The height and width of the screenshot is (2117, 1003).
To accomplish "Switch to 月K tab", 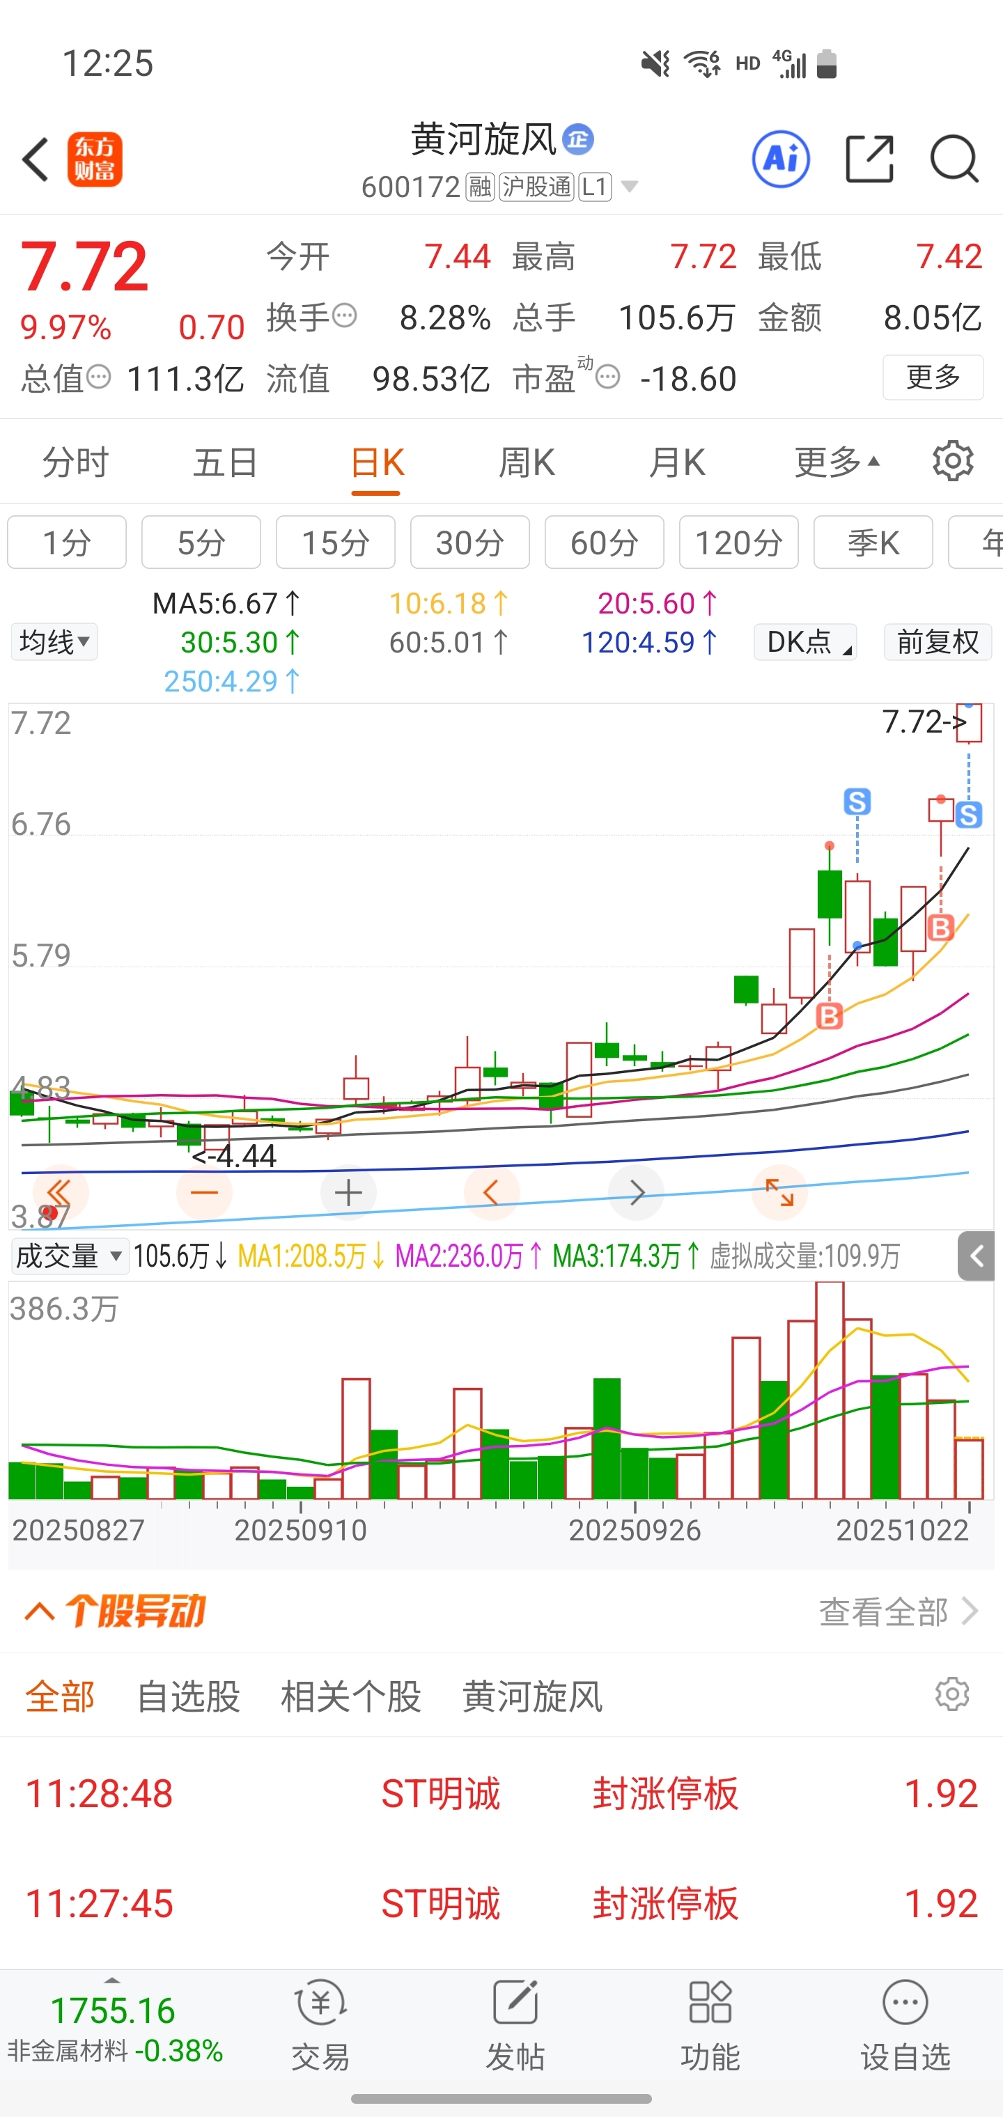I will (x=676, y=462).
